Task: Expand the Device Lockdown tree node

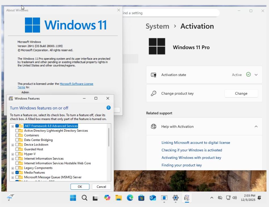Action: pyautogui.click(x=13, y=145)
